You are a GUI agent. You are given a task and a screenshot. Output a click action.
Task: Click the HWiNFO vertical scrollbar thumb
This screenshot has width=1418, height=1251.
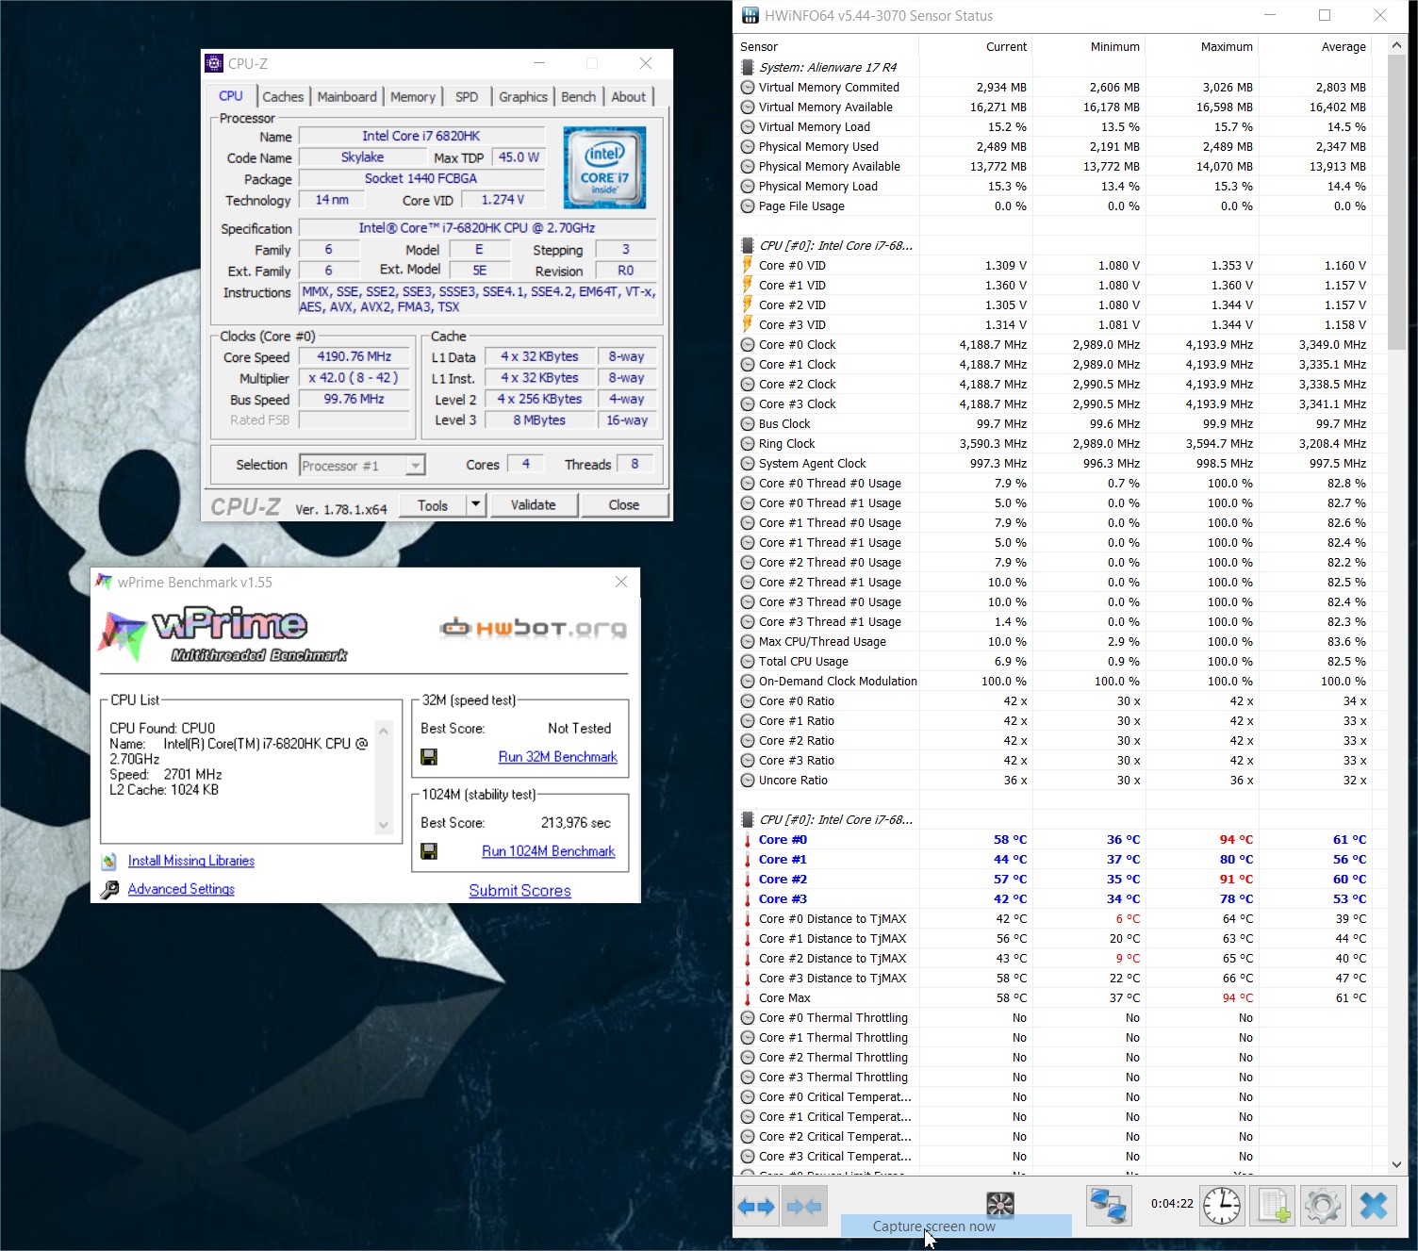tap(1397, 201)
